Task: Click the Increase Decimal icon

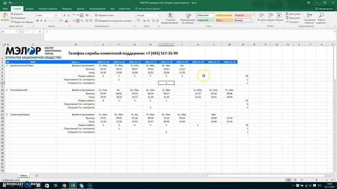Action: [x=153, y=21]
